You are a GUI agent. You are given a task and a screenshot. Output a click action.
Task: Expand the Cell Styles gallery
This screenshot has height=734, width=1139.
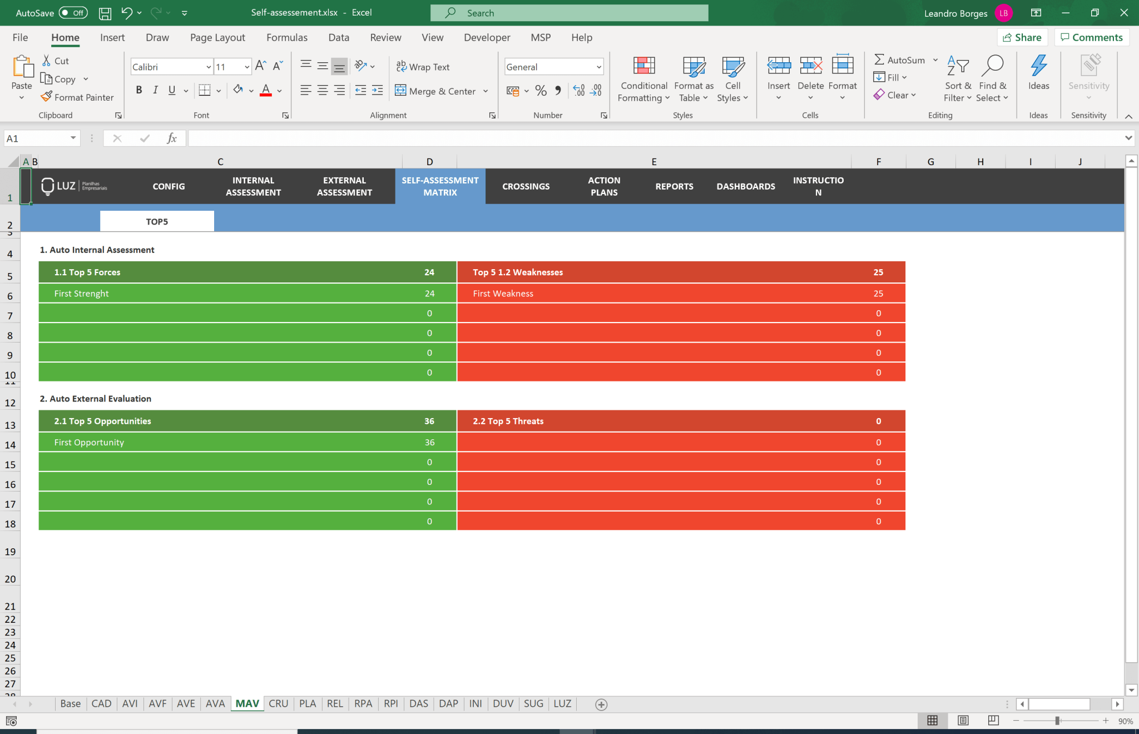click(732, 78)
